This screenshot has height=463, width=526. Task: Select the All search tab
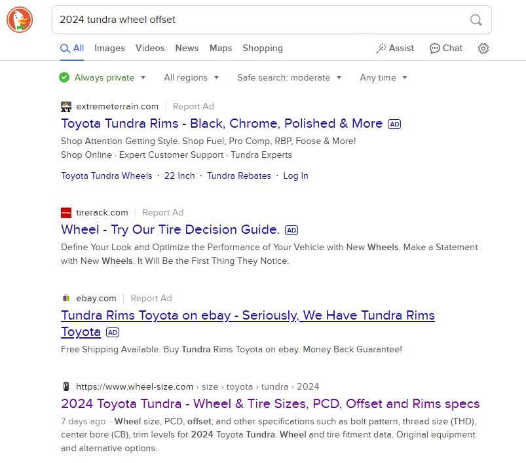[x=72, y=48]
